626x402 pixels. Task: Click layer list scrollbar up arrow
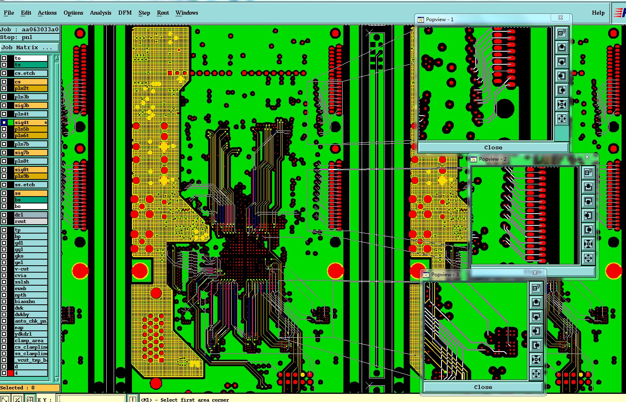(x=57, y=58)
